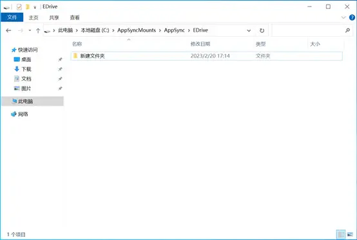
Task: Click the Properties quick access toolbar icon
Action: point(19,7)
